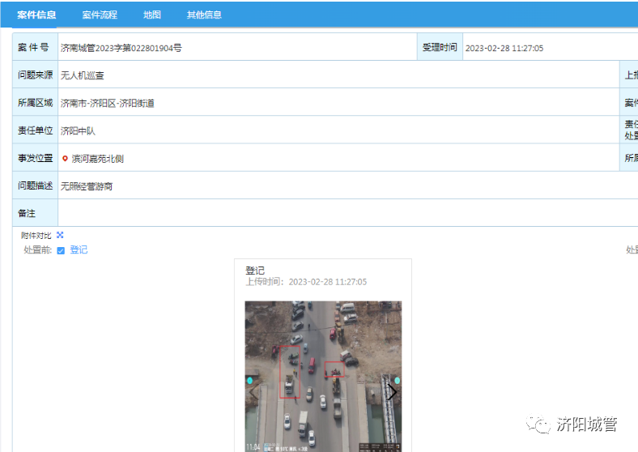Image resolution: width=638 pixels, height=452 pixels.
Task: Click the 所属区域 field value
Action: (x=108, y=103)
